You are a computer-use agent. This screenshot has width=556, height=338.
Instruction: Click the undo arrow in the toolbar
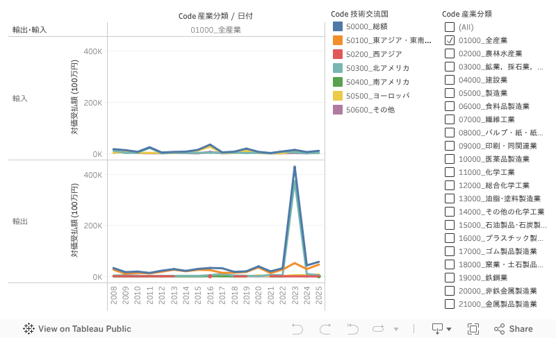pyautogui.click(x=297, y=328)
